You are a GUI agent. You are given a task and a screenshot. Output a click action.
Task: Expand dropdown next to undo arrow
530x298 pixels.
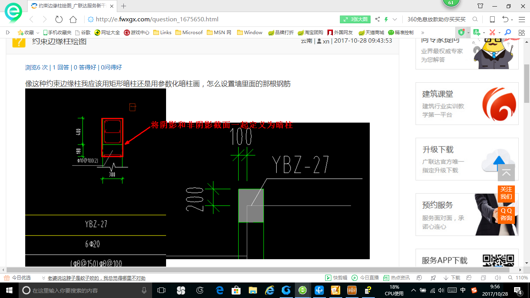pos(512,20)
